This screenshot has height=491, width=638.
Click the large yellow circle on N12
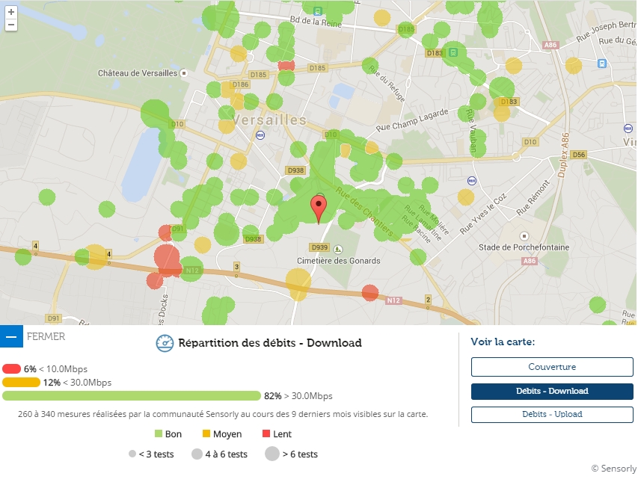298,284
